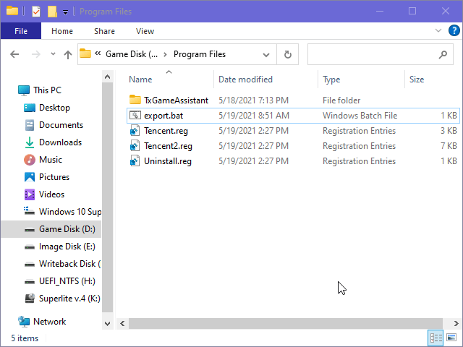Open Network in the navigation pane
This screenshot has width=463, height=347.
point(42,321)
